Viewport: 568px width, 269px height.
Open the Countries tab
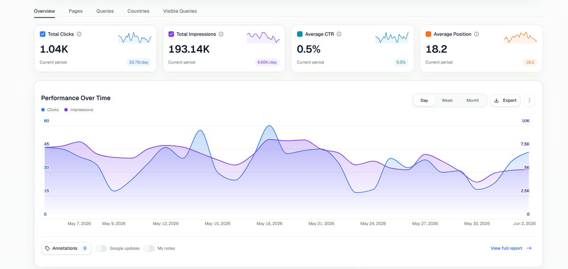point(138,11)
